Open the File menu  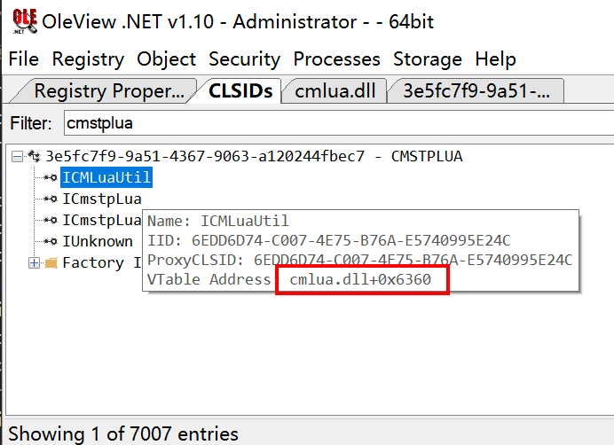[x=24, y=59]
